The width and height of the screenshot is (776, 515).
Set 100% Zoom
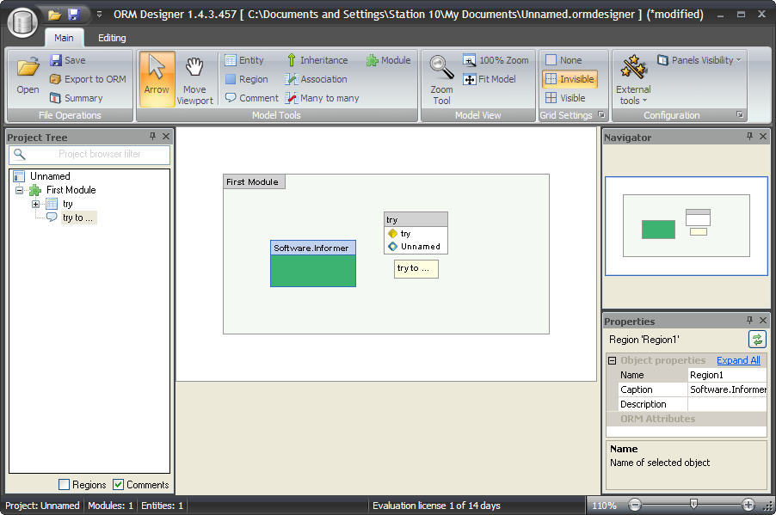[496, 60]
